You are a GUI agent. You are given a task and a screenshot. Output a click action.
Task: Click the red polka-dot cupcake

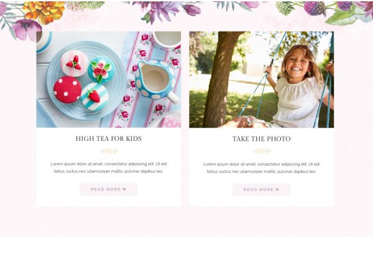point(67,89)
